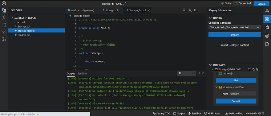The width and height of the screenshot is (271, 116).
Task: Close the Output panel
Action: (x=203, y=73)
